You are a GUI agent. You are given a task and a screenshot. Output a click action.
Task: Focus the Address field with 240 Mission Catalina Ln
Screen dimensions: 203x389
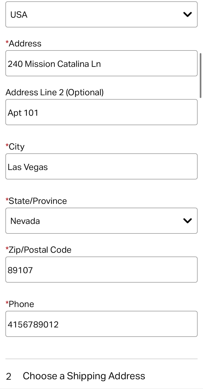(101, 64)
